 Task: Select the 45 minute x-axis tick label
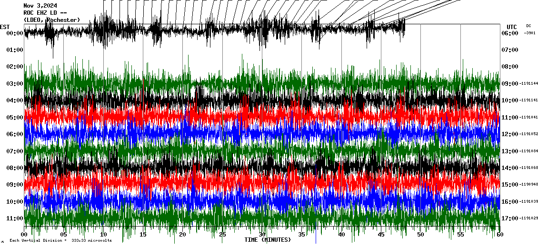click(x=381, y=235)
